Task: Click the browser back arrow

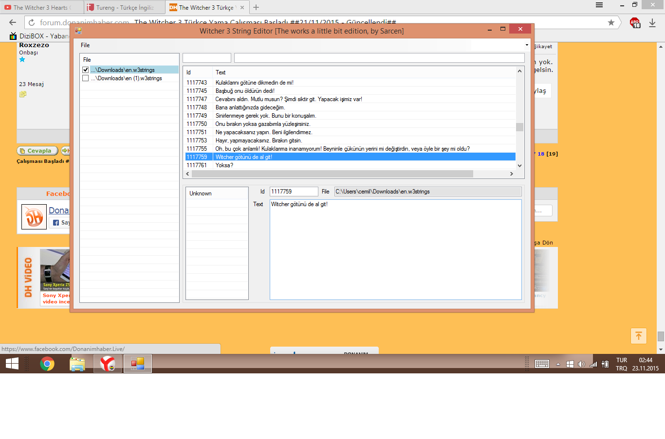Action: coord(13,22)
